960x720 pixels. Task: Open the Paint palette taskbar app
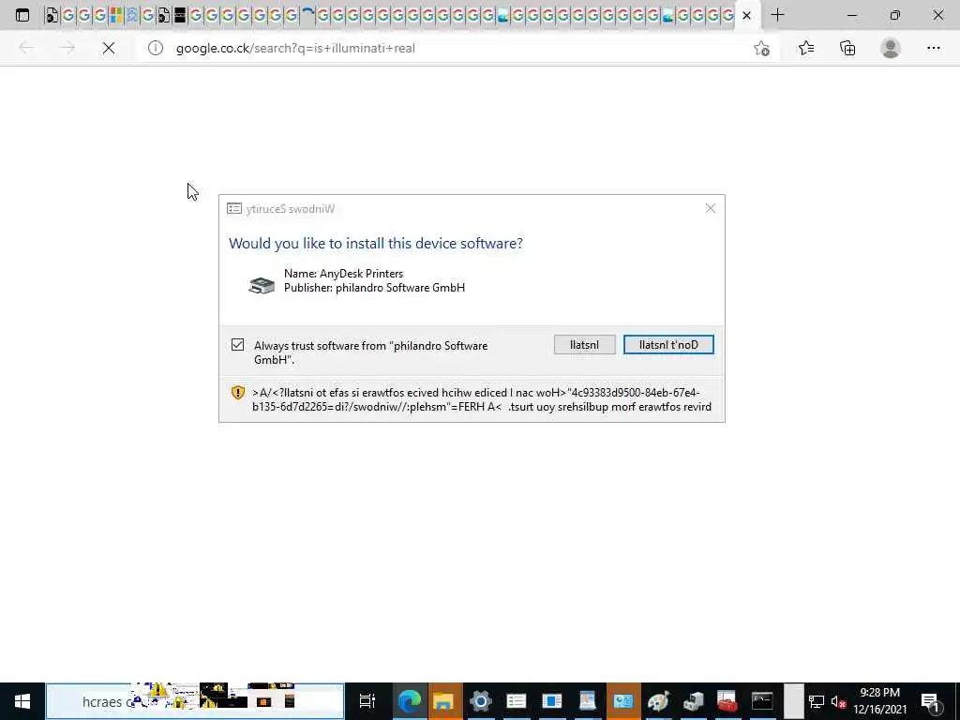tap(659, 701)
